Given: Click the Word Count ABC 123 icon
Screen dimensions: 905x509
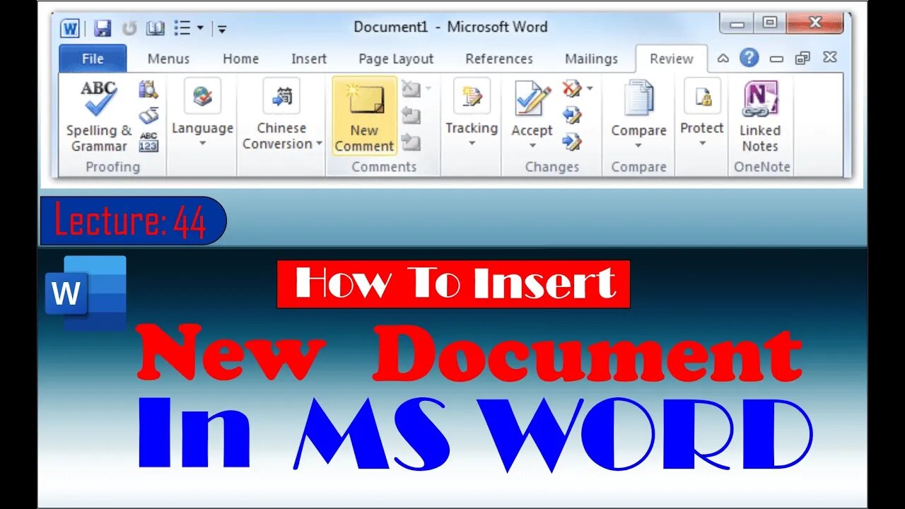Looking at the screenshot, I should click(x=148, y=141).
